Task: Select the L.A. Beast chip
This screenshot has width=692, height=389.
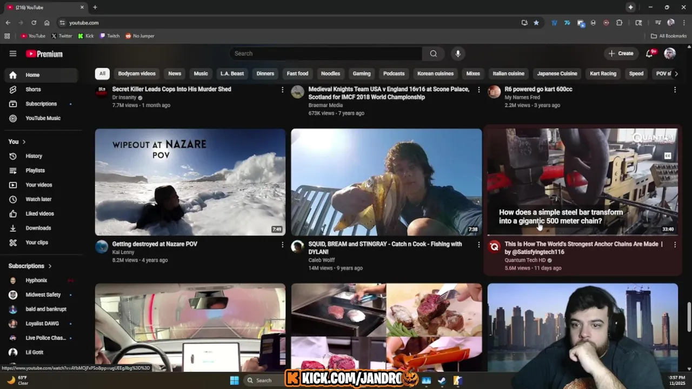Action: [232, 73]
